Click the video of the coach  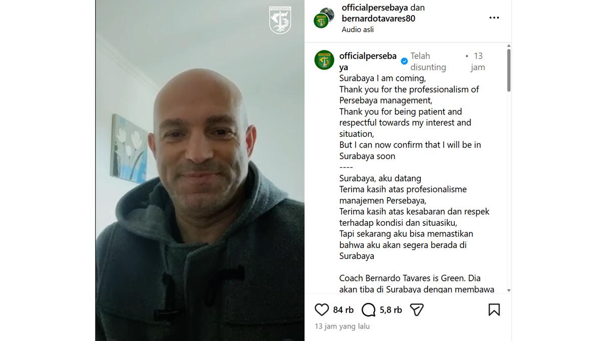[x=200, y=170]
